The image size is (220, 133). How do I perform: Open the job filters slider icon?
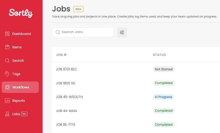122,32
